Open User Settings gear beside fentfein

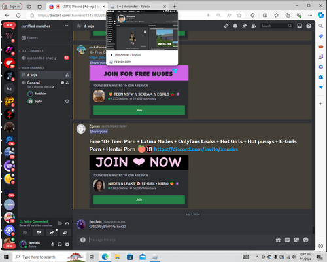67,244
